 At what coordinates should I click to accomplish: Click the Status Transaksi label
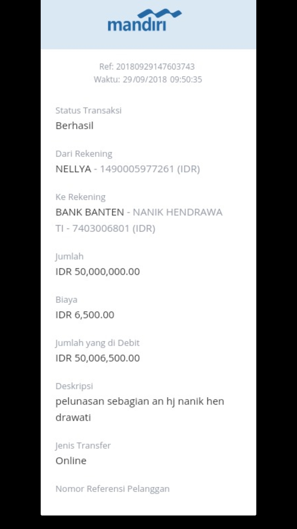click(x=88, y=110)
